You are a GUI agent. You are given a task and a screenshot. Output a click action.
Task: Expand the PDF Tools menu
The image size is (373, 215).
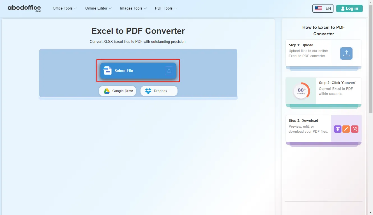[166, 8]
